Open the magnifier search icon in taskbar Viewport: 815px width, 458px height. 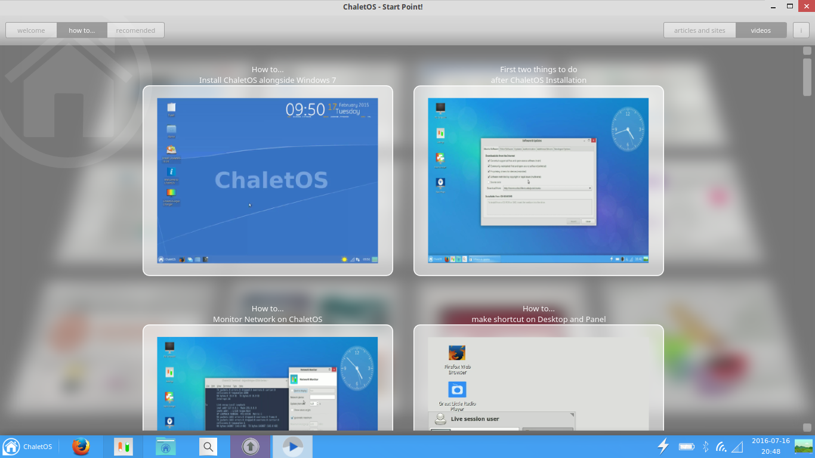coord(208,447)
